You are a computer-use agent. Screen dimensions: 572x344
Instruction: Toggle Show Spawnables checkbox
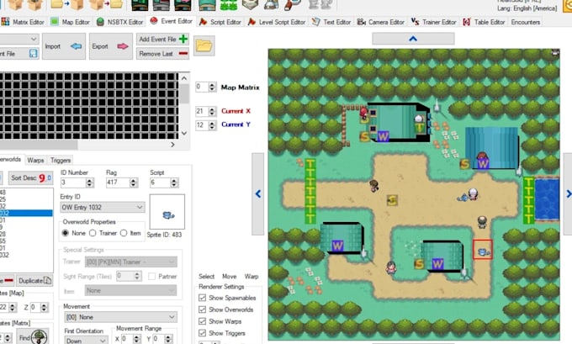[202, 298]
